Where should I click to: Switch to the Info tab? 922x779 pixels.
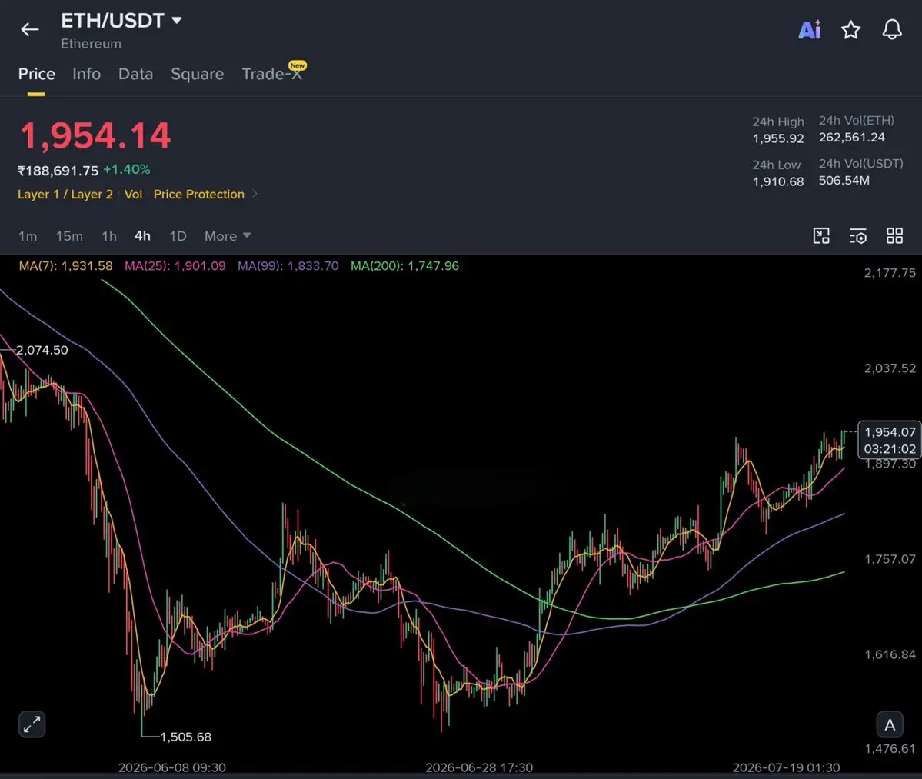[x=86, y=74]
